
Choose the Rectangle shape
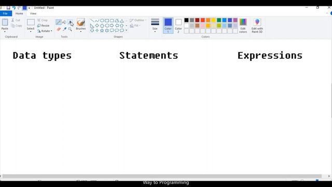coord(107,21)
